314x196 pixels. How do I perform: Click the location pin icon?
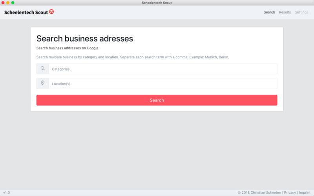point(42,83)
